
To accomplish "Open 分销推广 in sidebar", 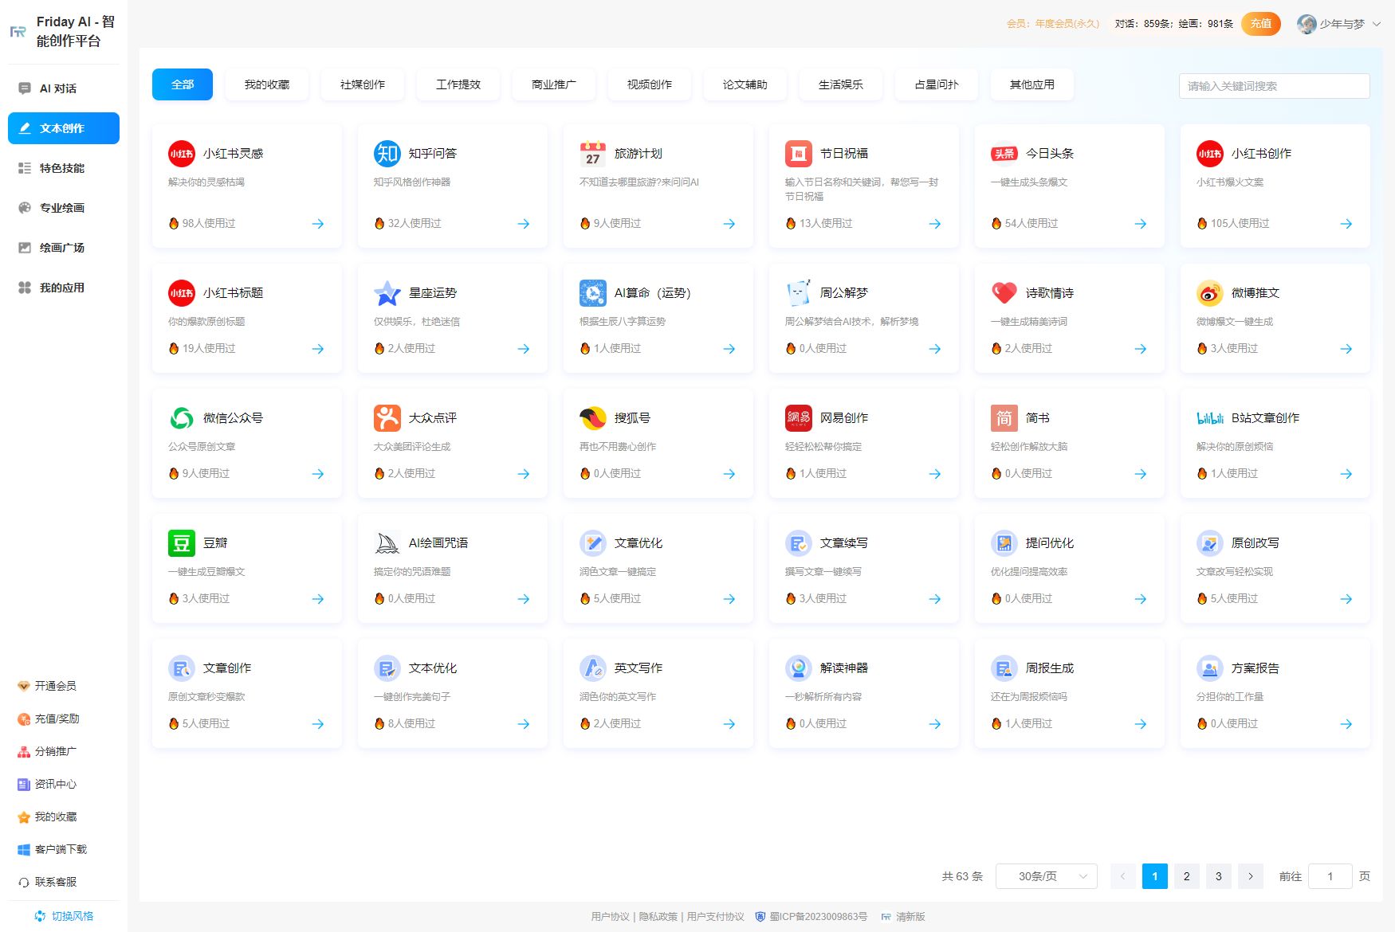I will pos(48,751).
